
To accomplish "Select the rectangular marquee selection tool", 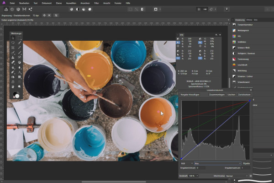I will (x=19, y=38).
